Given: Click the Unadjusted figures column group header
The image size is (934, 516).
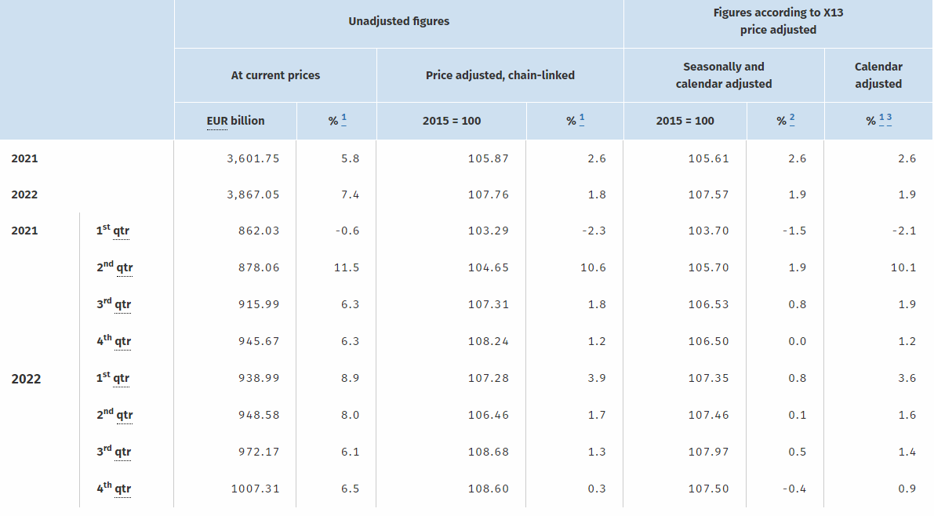Looking at the screenshot, I should pyautogui.click(x=398, y=22).
